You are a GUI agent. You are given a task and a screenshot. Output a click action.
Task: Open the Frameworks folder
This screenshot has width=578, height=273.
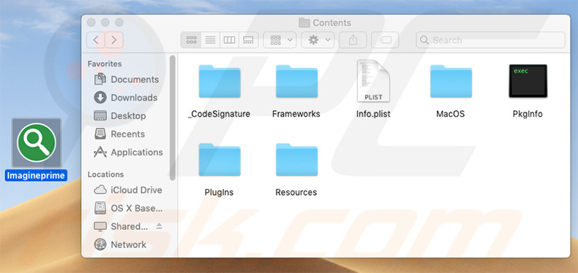(x=296, y=81)
